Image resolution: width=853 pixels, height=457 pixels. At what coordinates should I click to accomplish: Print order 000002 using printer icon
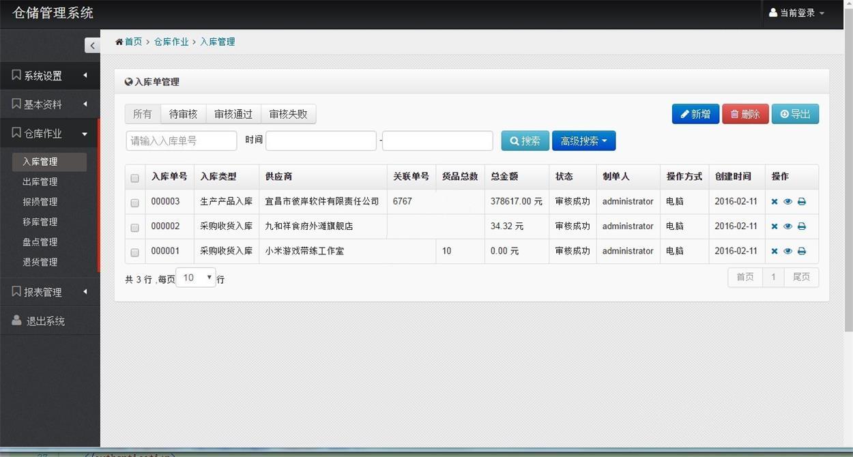[802, 226]
